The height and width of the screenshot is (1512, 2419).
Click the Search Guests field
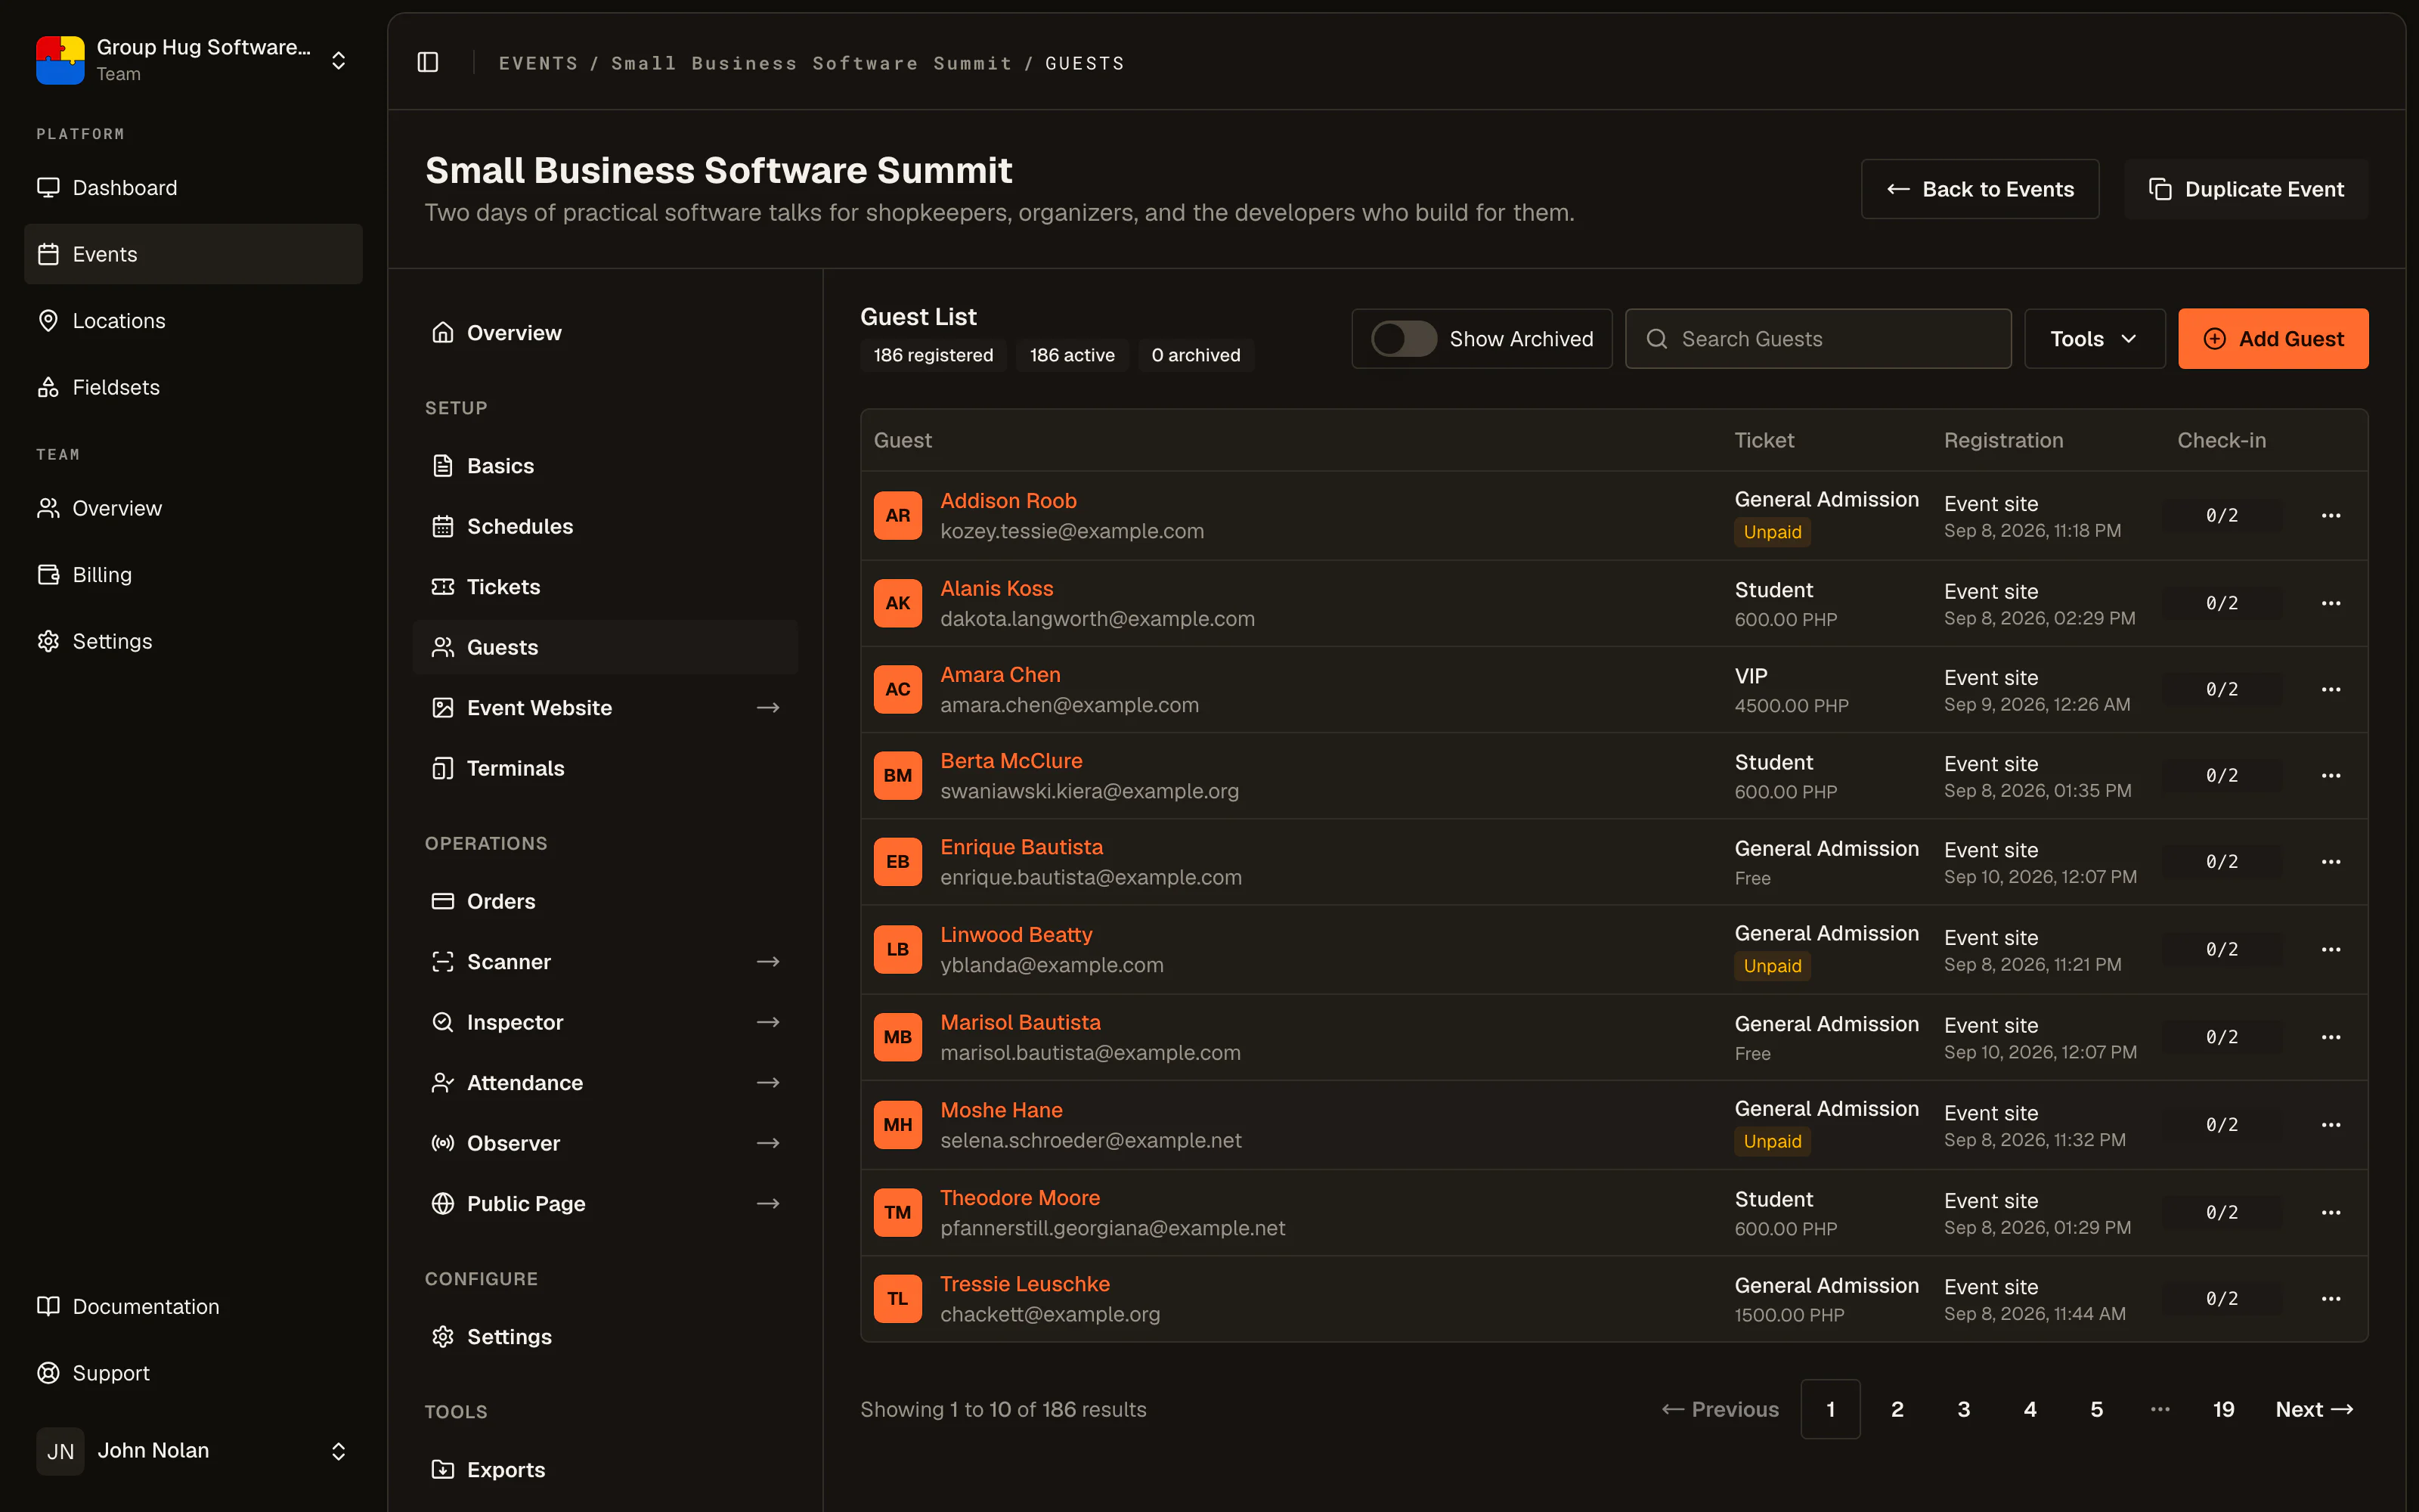1818,339
